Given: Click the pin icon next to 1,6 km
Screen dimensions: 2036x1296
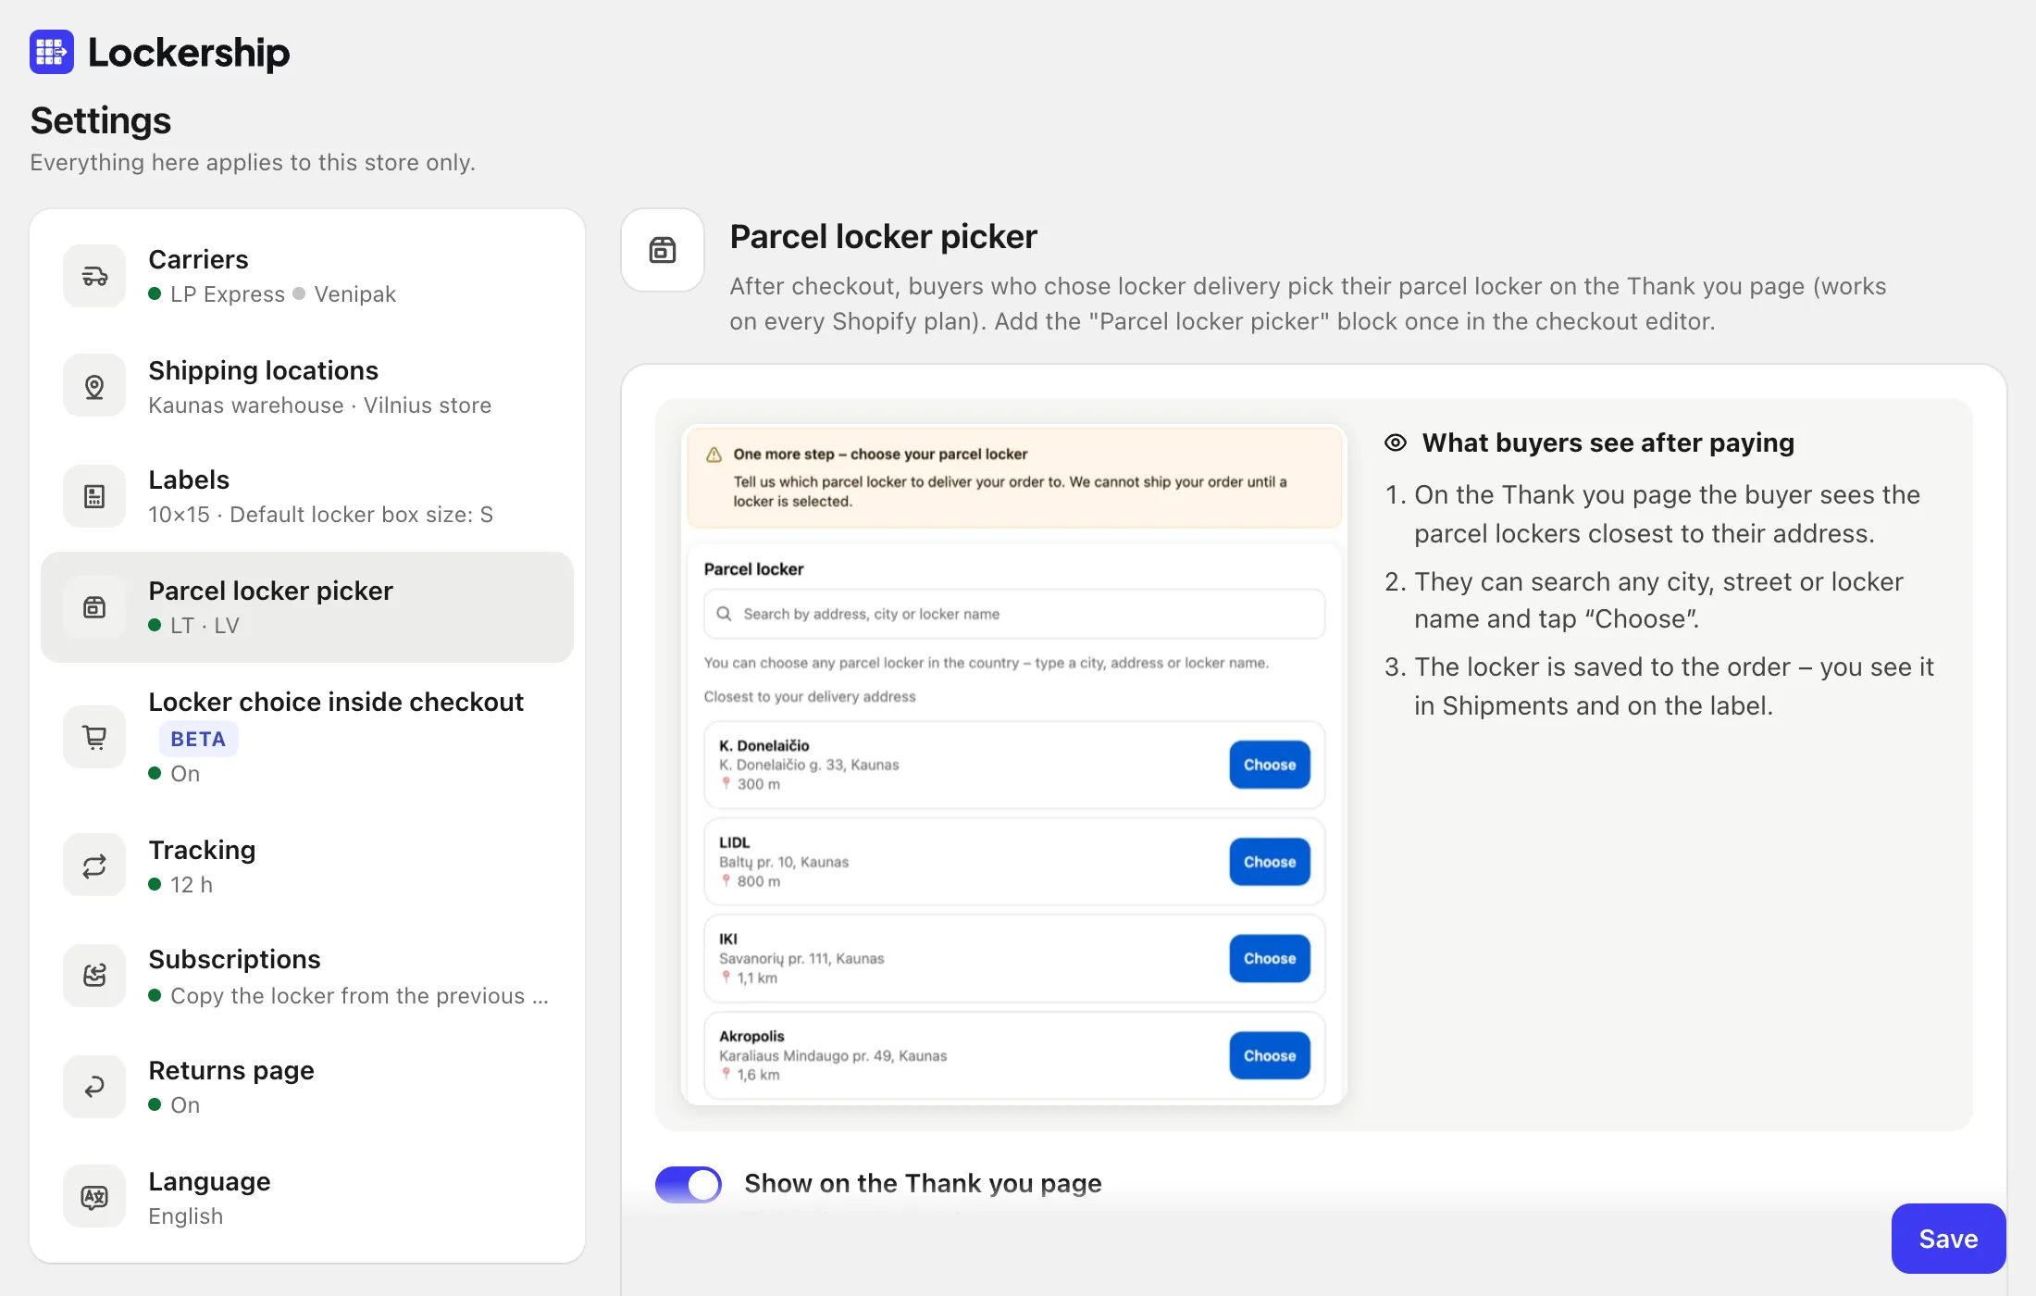Looking at the screenshot, I should pyautogui.click(x=726, y=1074).
